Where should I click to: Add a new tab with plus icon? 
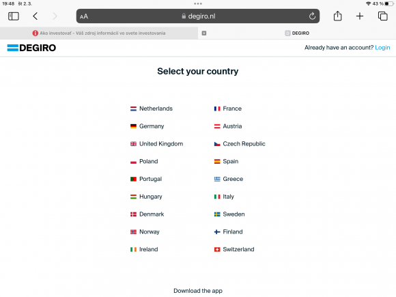[x=360, y=16]
